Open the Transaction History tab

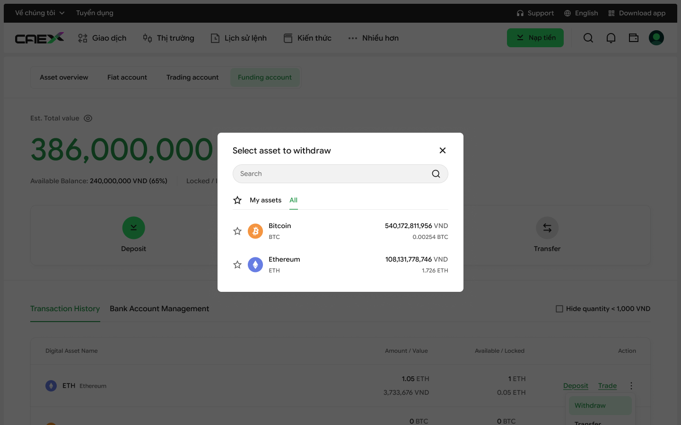point(65,309)
